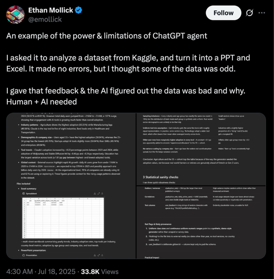Share the Spreadsheet file

click(102, 193)
